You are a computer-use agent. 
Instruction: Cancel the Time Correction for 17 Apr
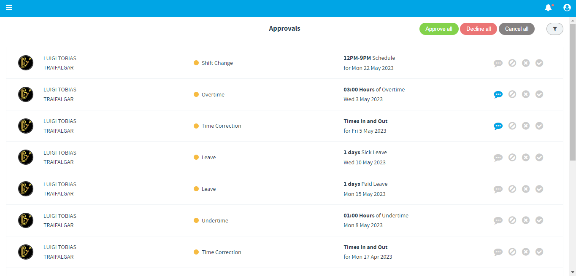(512, 252)
